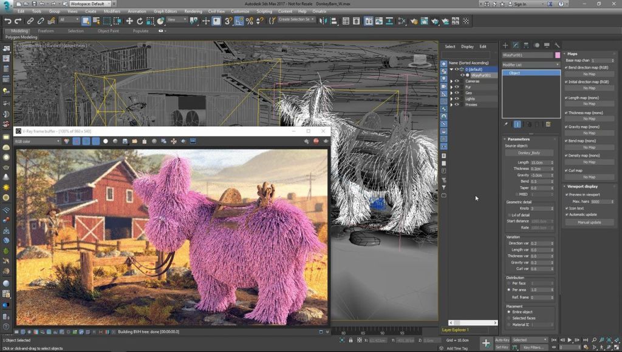Viewport: 622px width, 352px height.
Task: Click the Donkey_Body source object button
Action: click(x=529, y=153)
